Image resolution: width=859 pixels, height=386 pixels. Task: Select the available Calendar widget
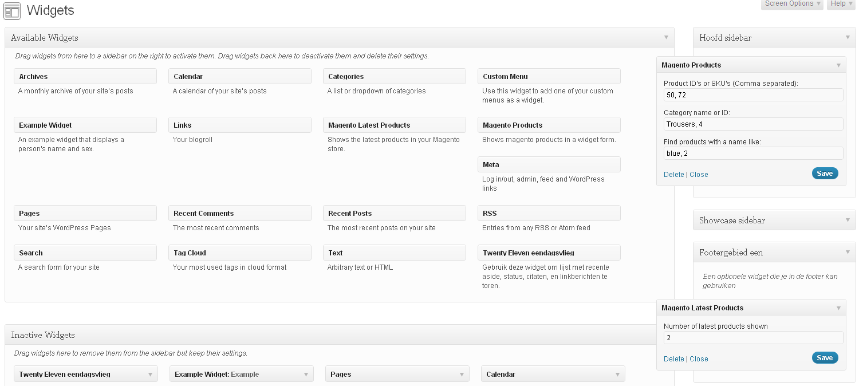240,76
